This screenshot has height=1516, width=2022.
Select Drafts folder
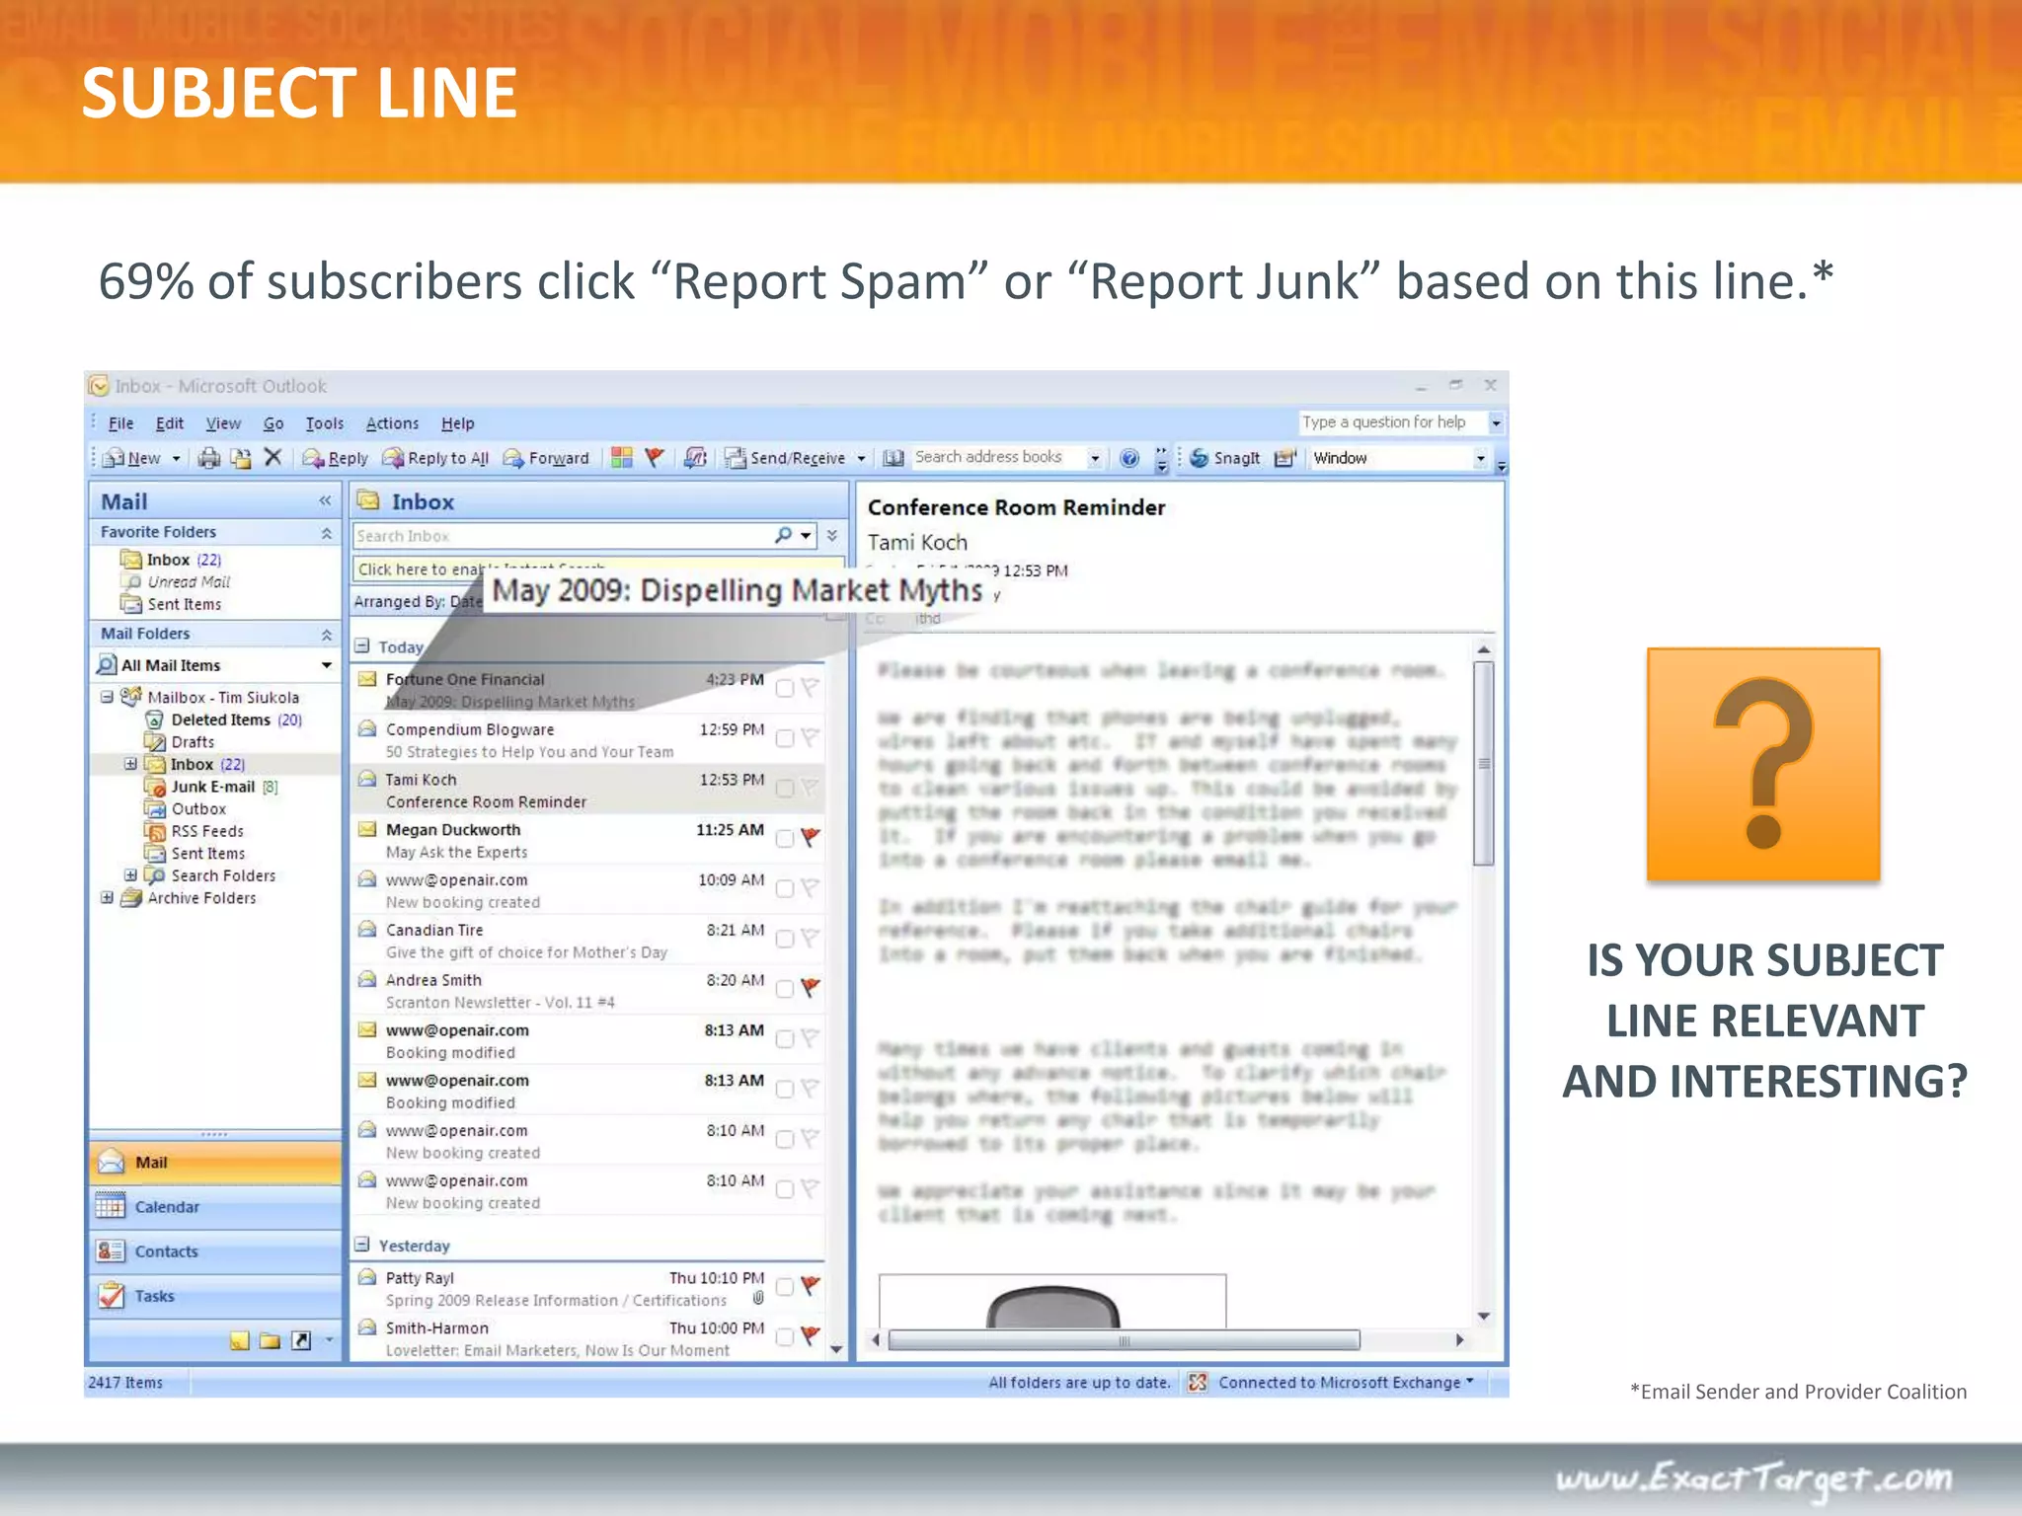pyautogui.click(x=180, y=741)
